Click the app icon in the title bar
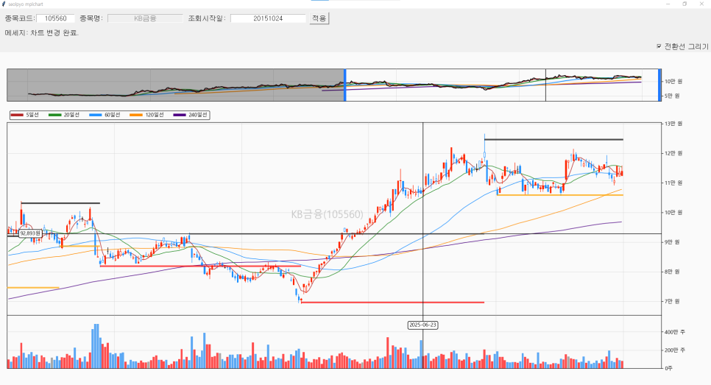Image resolution: width=711 pixels, height=385 pixels. coord(4,4)
